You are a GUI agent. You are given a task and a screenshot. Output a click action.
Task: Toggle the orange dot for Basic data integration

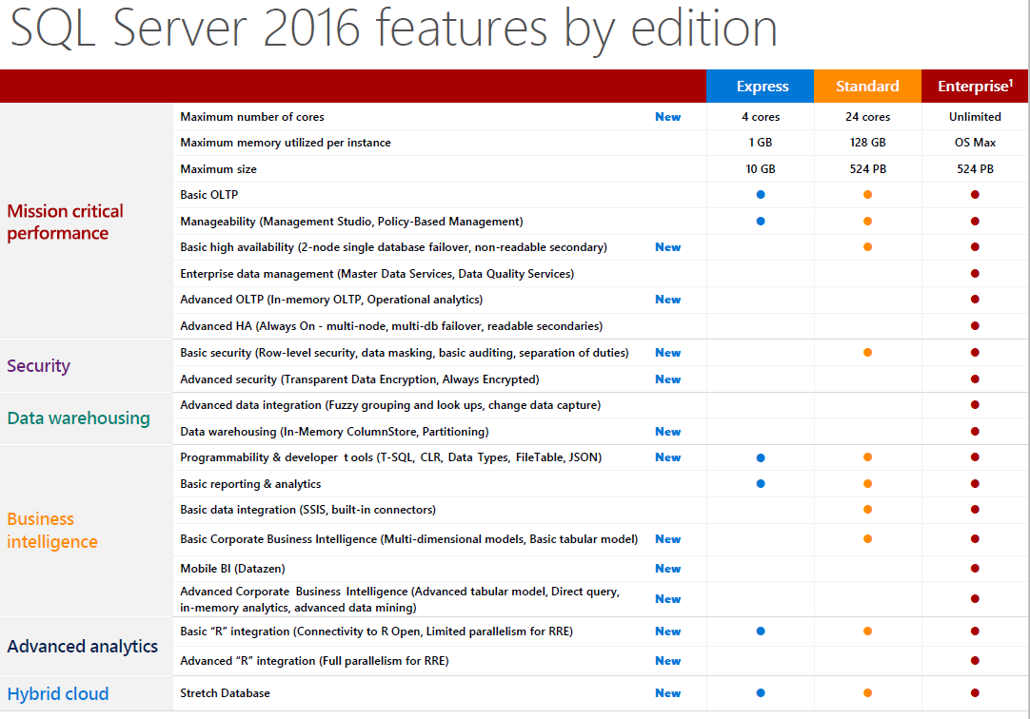pyautogui.click(x=867, y=509)
